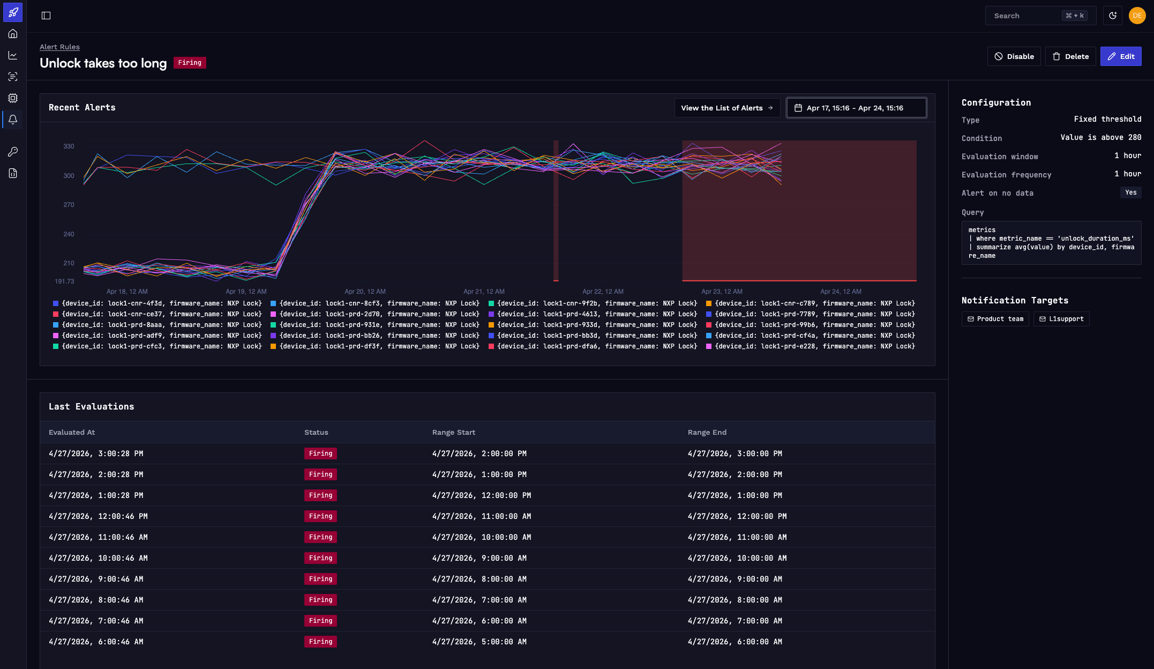Toggle lock1-prd-e228 series in legend
This screenshot has height=669, width=1154.
tap(811, 346)
